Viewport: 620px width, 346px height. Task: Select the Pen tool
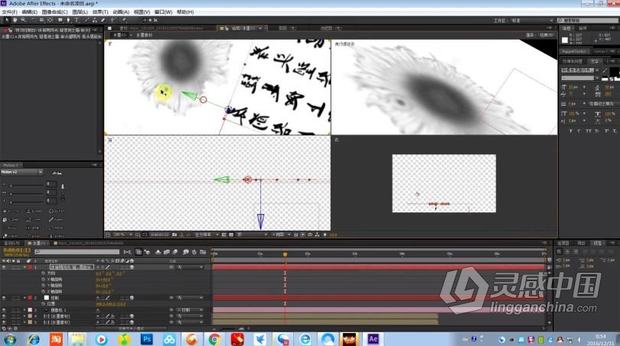(68, 20)
